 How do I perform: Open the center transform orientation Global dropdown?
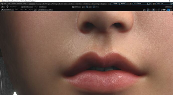click(76, 7)
